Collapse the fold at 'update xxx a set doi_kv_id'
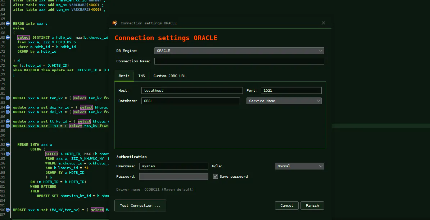The width and height of the screenshot is (430, 220). 8,107
